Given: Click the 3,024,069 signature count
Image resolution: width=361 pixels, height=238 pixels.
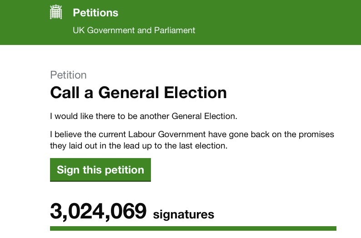Looking at the screenshot, I should 98,211.
